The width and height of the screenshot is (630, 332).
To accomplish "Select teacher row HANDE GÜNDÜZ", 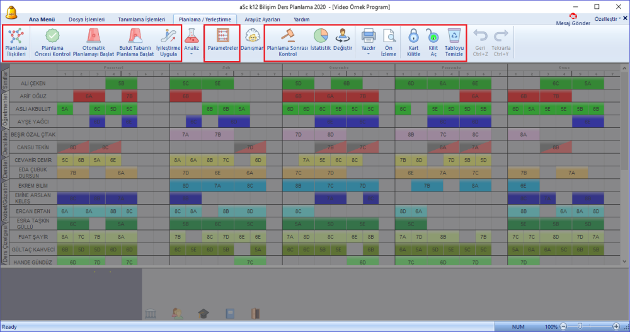I will (x=33, y=262).
